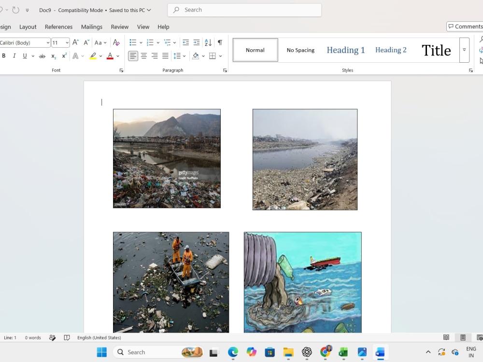Image resolution: width=483 pixels, height=362 pixels.
Task: Apply red font color
Action: 110,56
